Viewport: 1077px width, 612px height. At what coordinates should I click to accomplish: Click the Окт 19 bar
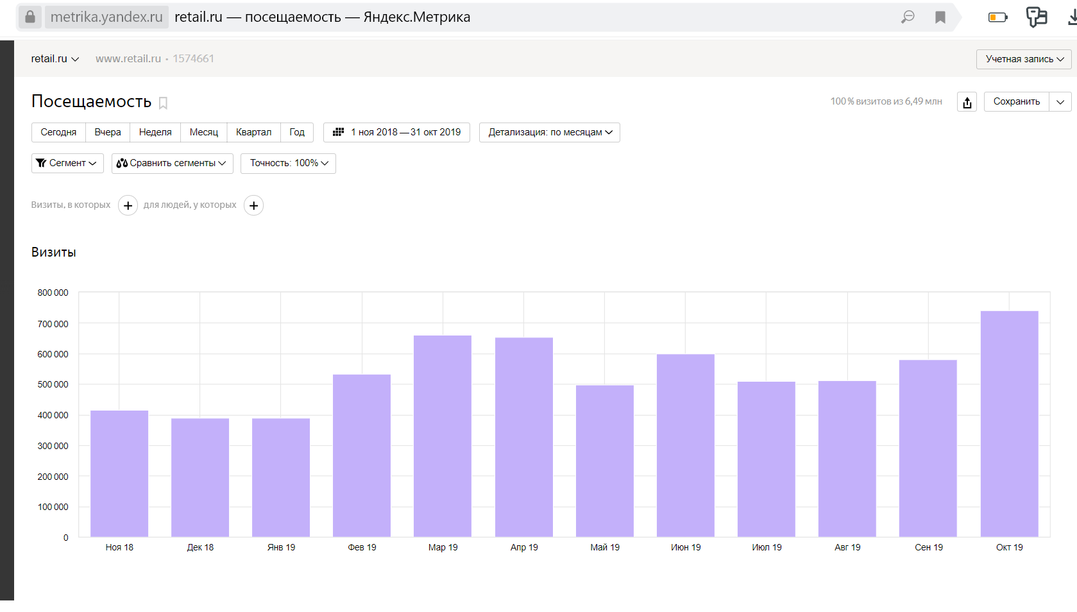1009,424
